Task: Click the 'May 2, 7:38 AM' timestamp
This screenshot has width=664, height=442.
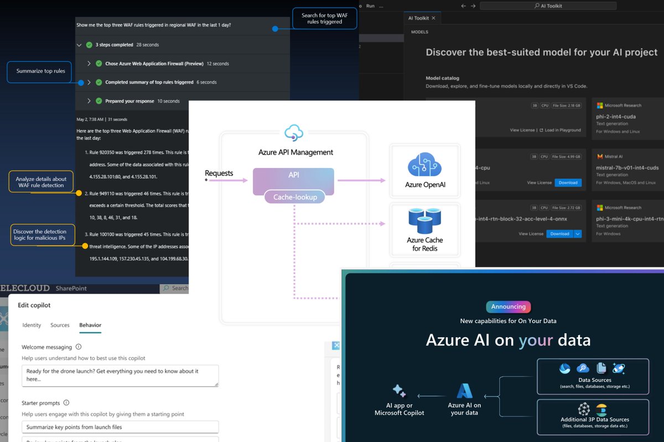Action: [x=90, y=119]
